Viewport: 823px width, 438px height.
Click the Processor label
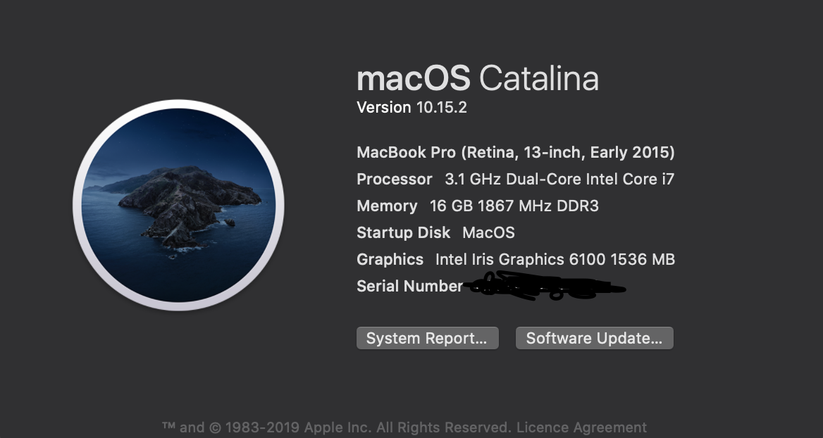[x=394, y=180]
